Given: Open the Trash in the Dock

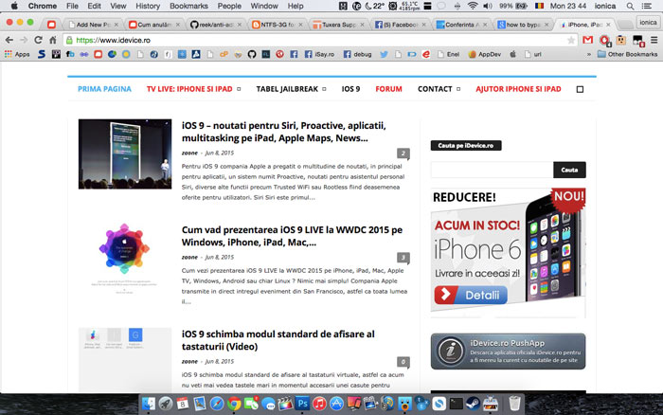Looking at the screenshot, I should (514, 405).
